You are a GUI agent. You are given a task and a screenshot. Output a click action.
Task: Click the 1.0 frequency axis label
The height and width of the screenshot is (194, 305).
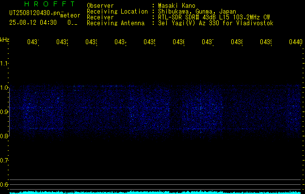4,88
